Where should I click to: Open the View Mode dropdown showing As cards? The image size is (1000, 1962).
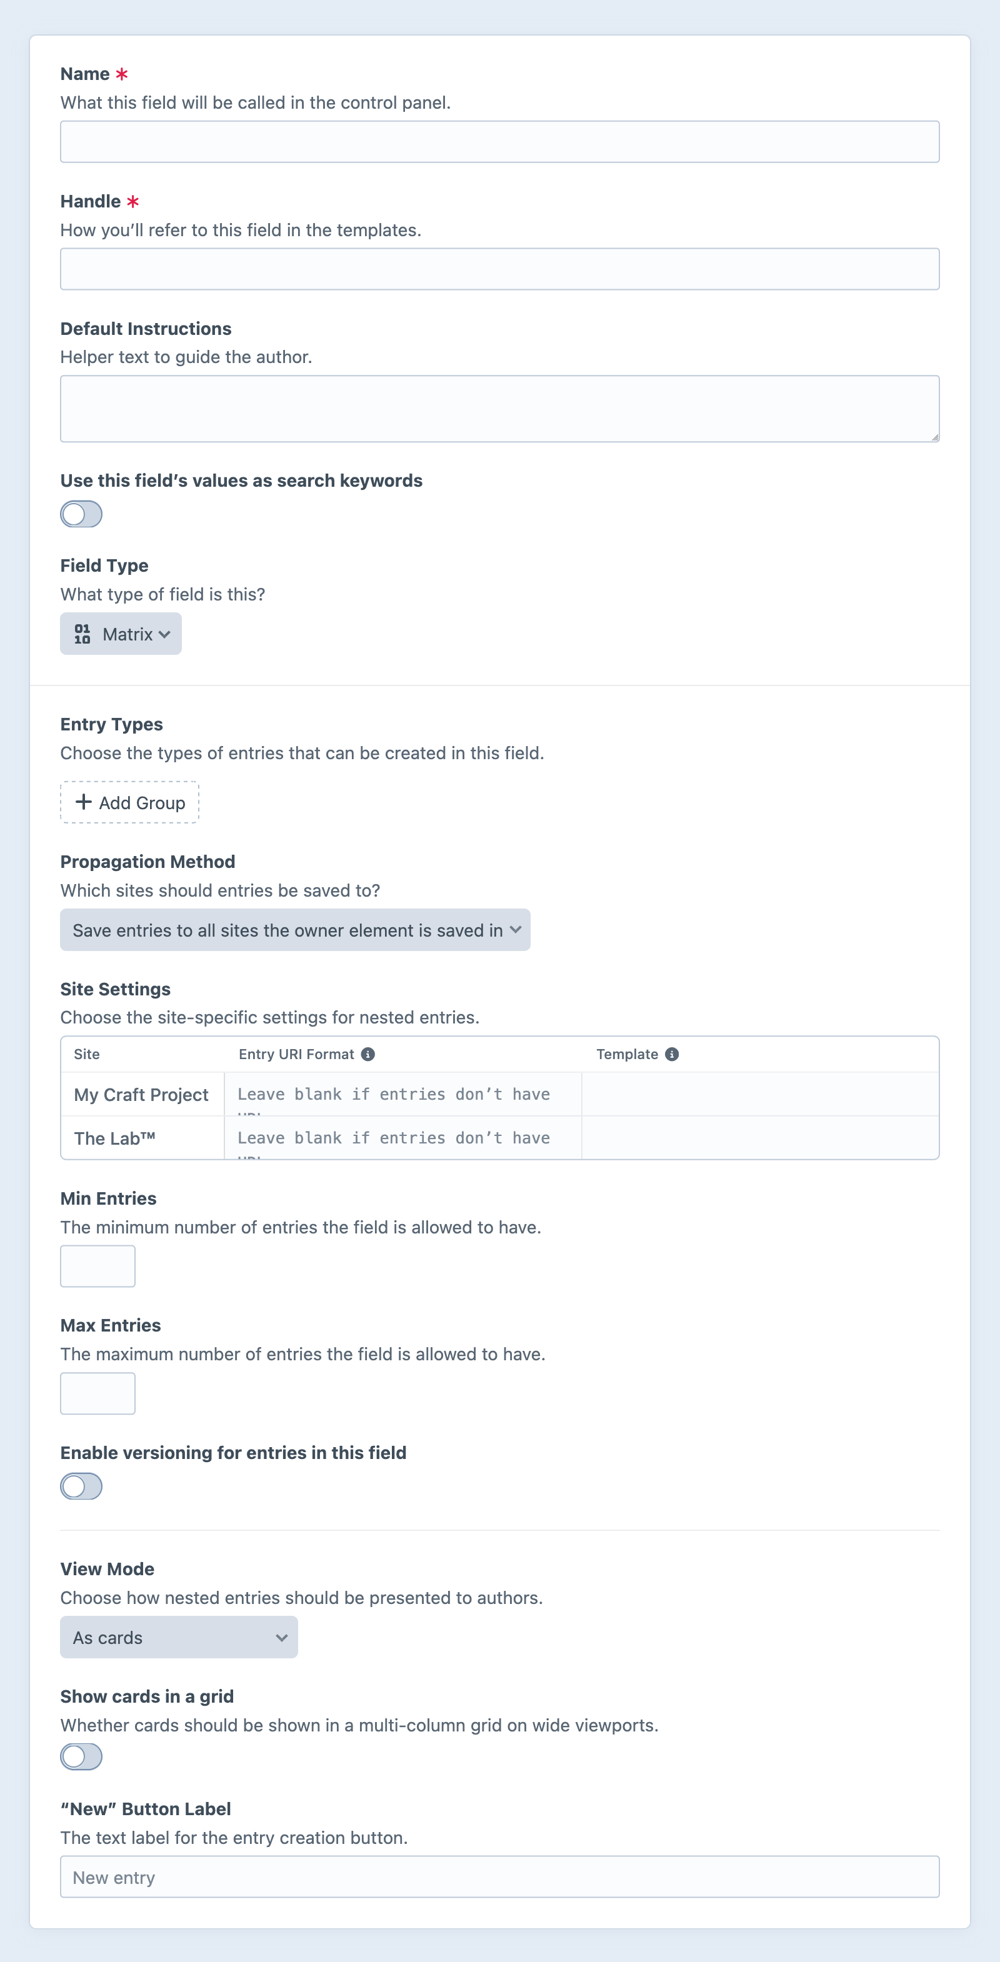tap(179, 1638)
